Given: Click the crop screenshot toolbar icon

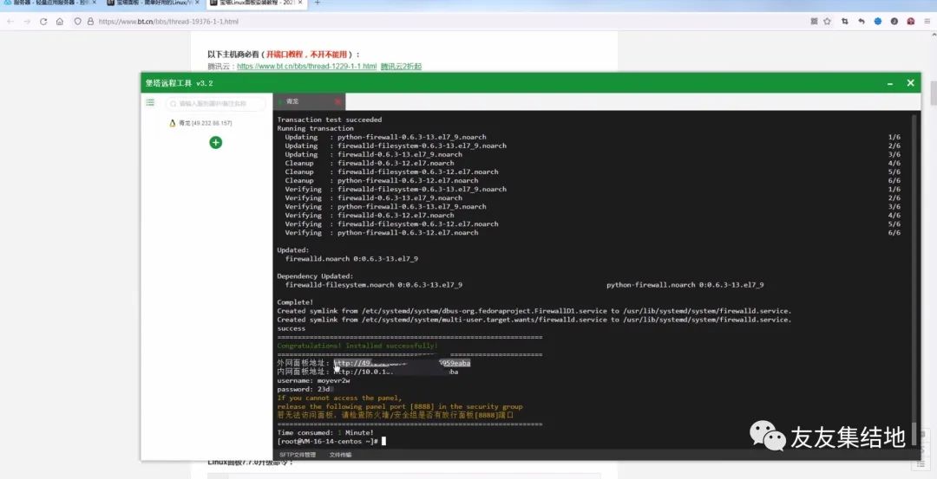Looking at the screenshot, I should [x=844, y=22].
